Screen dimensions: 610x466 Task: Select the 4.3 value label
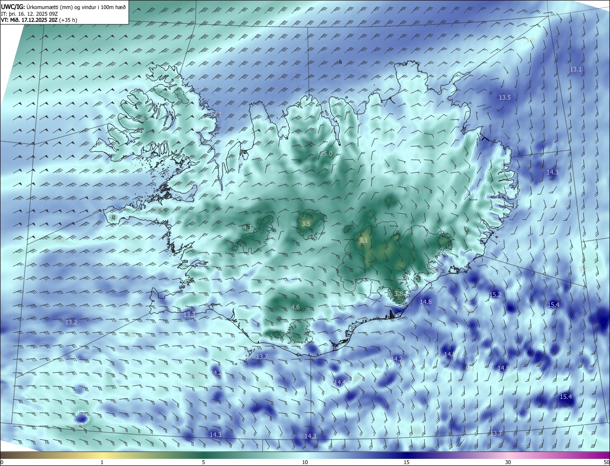coord(247,227)
